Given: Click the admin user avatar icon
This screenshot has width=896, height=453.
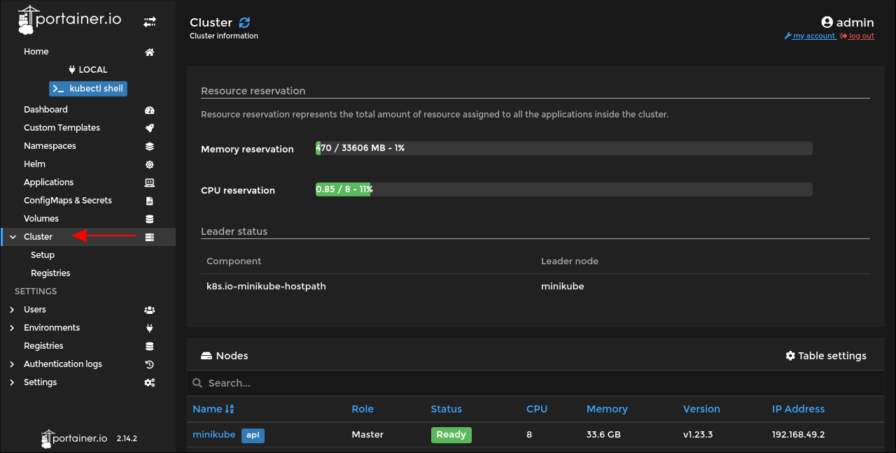Looking at the screenshot, I should (x=827, y=22).
